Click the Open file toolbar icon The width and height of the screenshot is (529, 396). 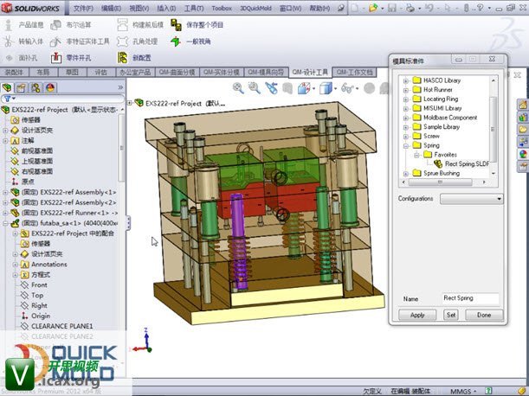tap(373, 8)
